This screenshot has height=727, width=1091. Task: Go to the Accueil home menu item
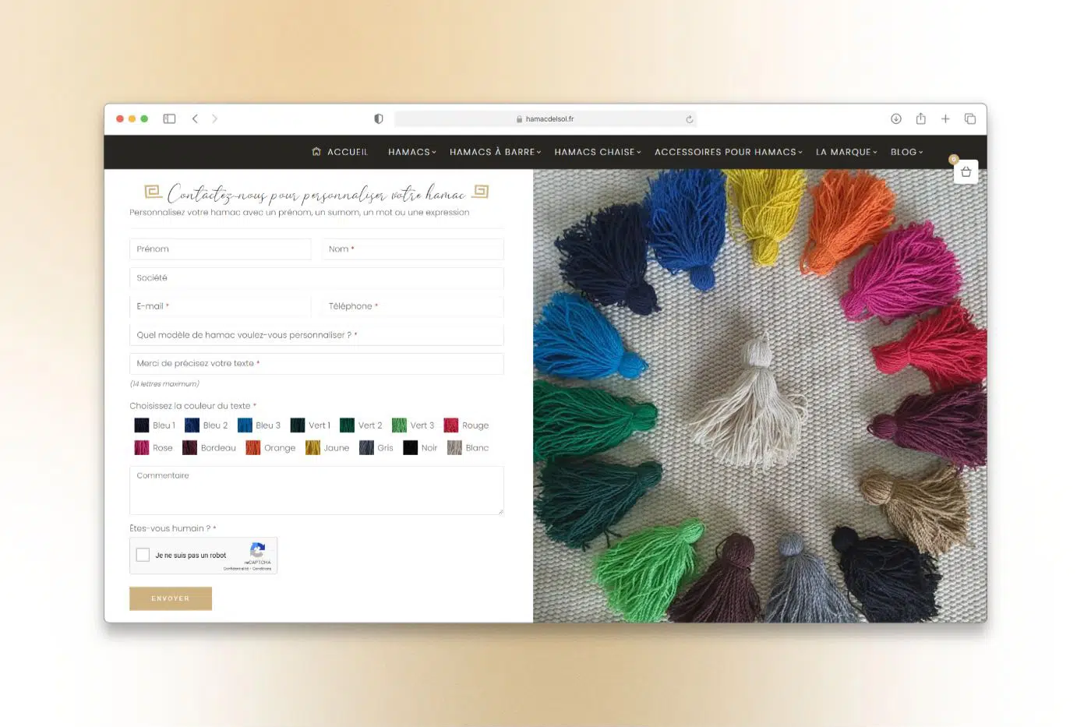click(340, 152)
